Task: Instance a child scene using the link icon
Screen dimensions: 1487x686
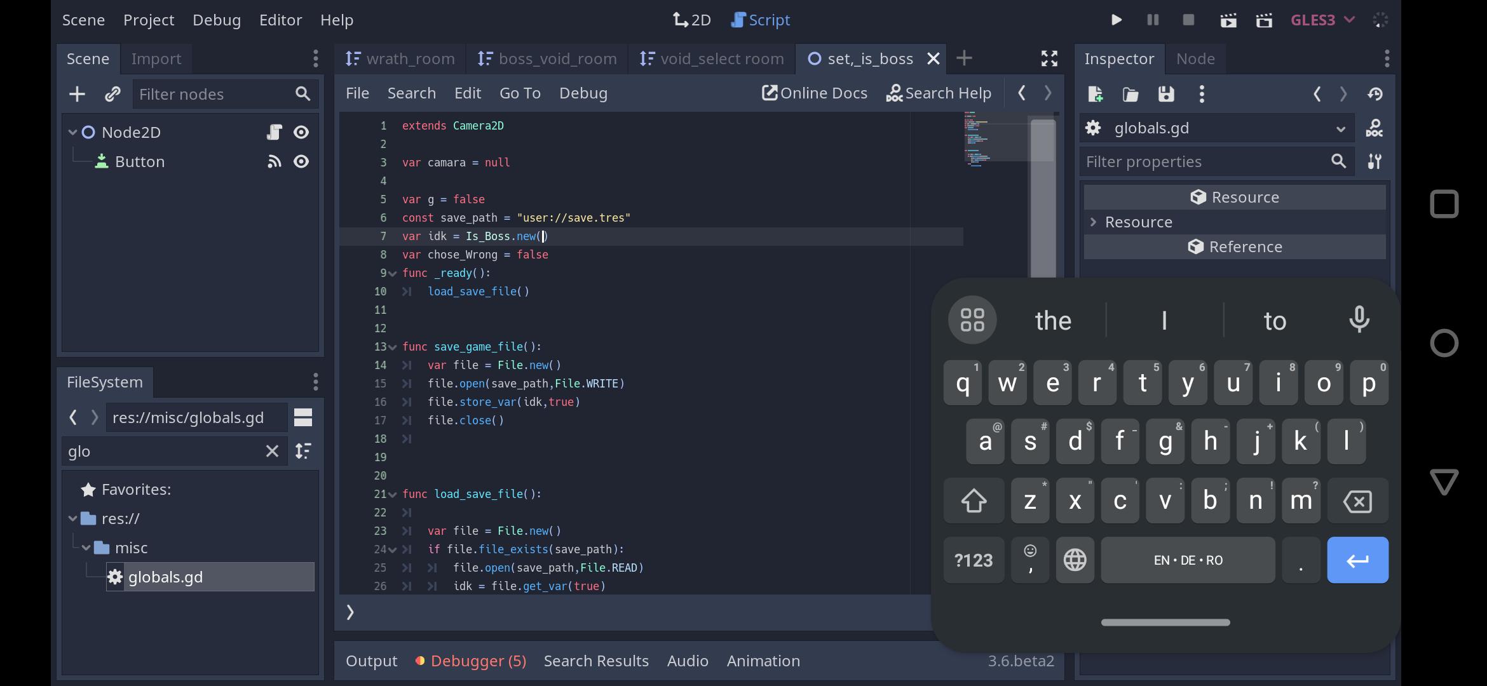Action: tap(112, 93)
